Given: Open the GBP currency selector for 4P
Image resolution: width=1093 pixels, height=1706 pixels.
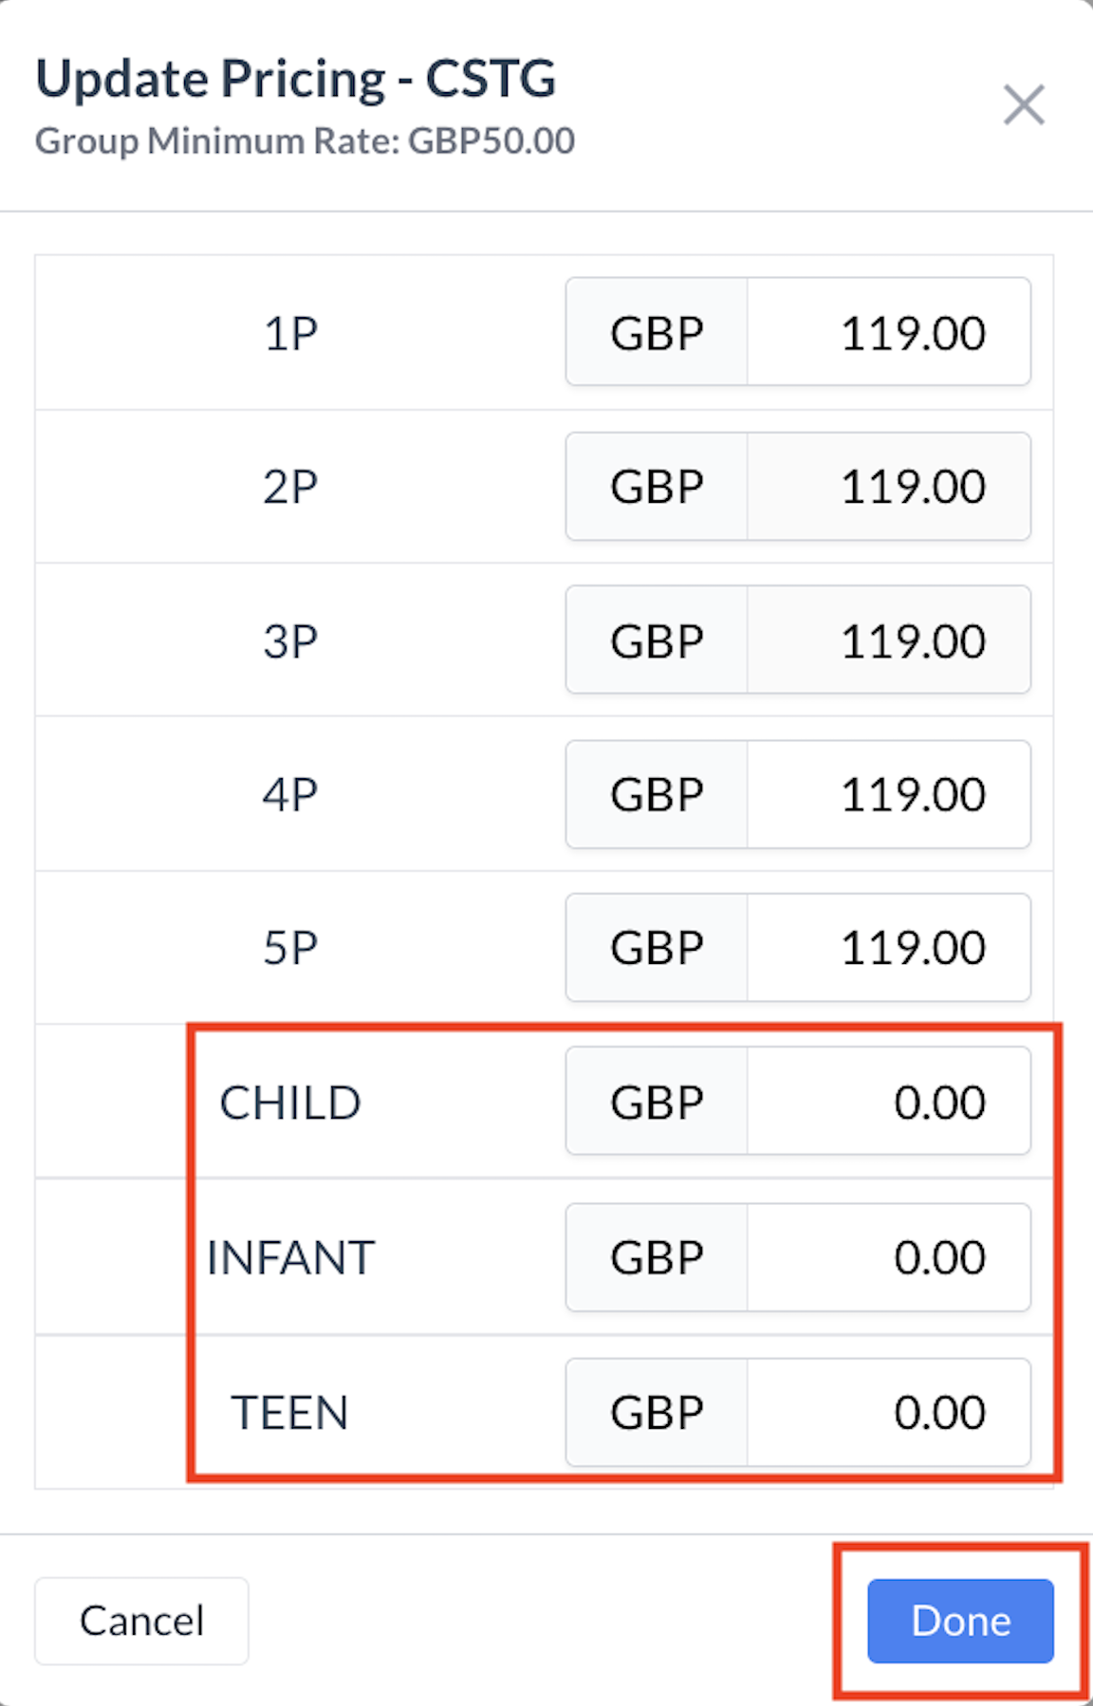Looking at the screenshot, I should pyautogui.click(x=656, y=794).
